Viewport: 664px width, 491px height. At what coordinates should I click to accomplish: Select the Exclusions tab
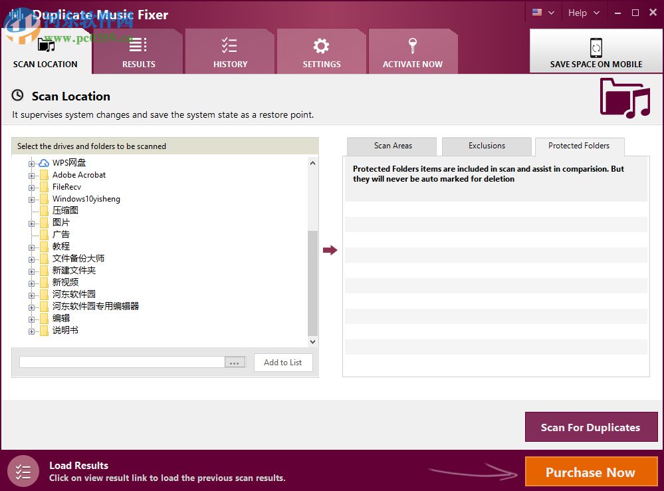point(487,146)
